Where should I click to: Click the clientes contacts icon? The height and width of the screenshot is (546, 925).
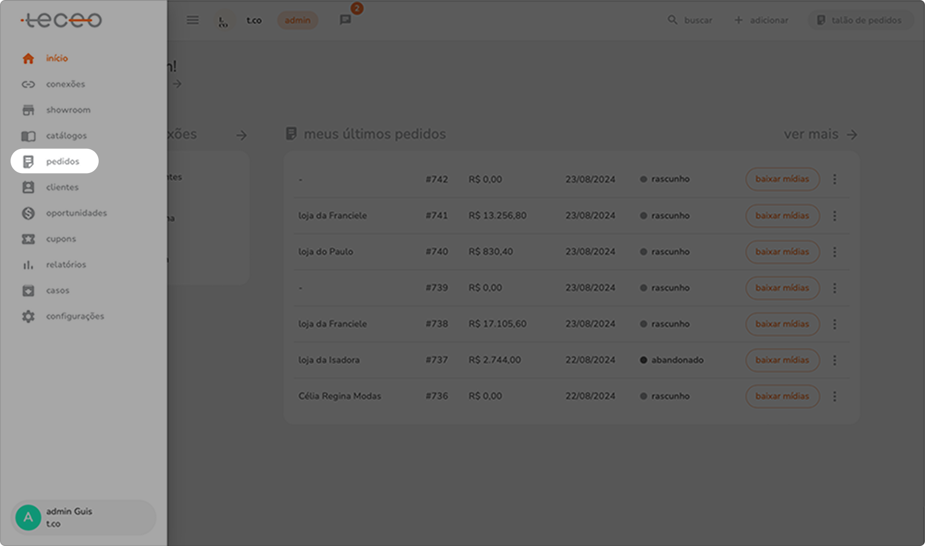pyautogui.click(x=28, y=187)
